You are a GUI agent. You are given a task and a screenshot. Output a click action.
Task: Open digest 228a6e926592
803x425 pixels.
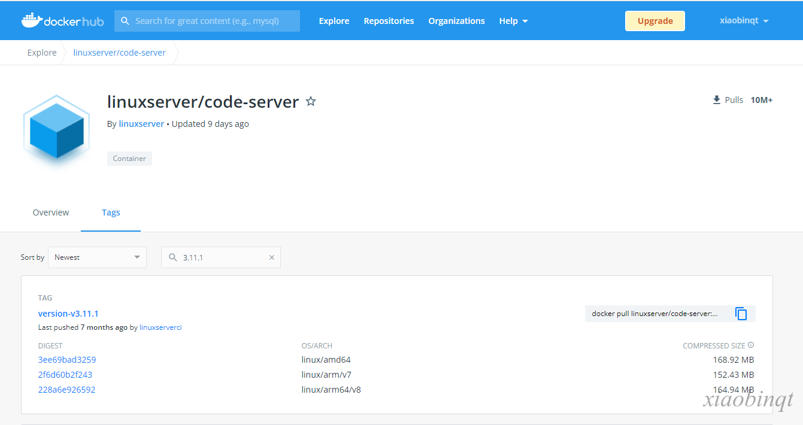(66, 390)
